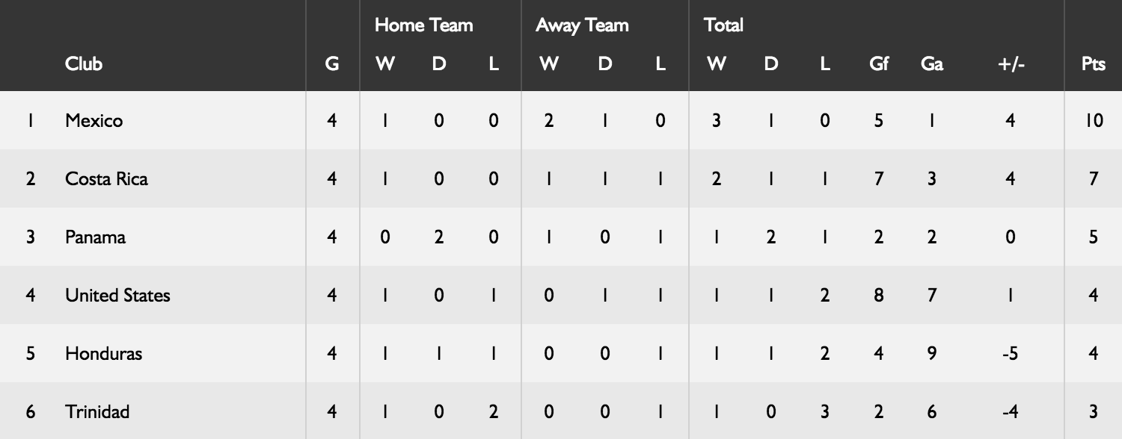
Task: Click Trinidad's goal difference of -4
Action: click(x=1010, y=411)
